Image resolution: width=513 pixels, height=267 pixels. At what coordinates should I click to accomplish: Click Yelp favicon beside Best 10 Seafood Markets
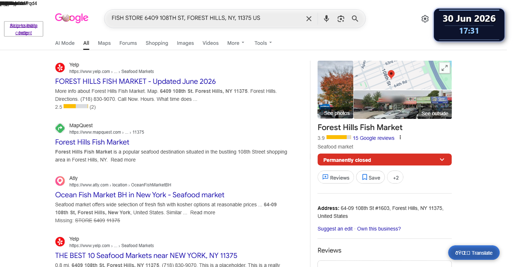pyautogui.click(x=60, y=242)
